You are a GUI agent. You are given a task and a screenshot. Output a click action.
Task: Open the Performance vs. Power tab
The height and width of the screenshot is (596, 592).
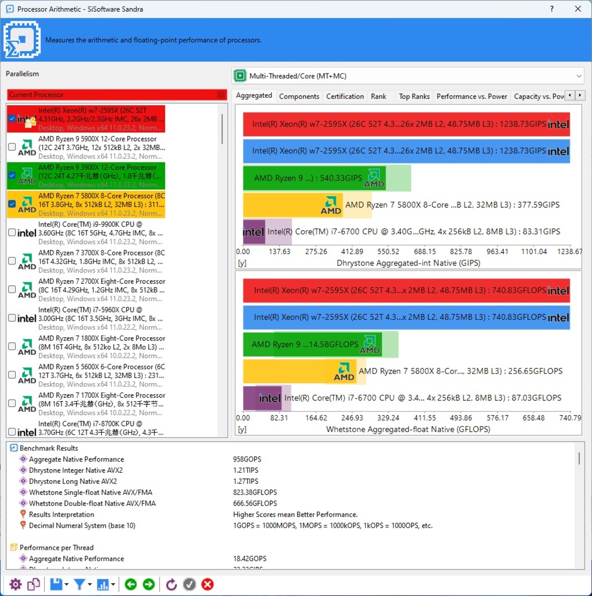pyautogui.click(x=471, y=96)
